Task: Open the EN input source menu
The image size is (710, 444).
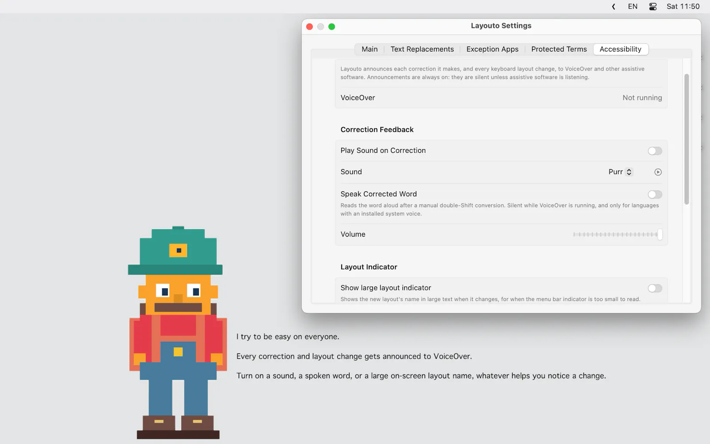Action: click(633, 7)
